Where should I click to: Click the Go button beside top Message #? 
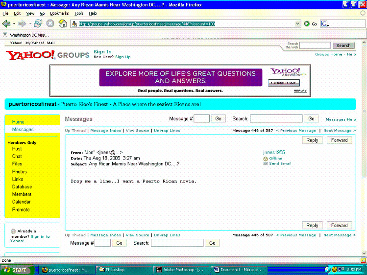point(218,119)
